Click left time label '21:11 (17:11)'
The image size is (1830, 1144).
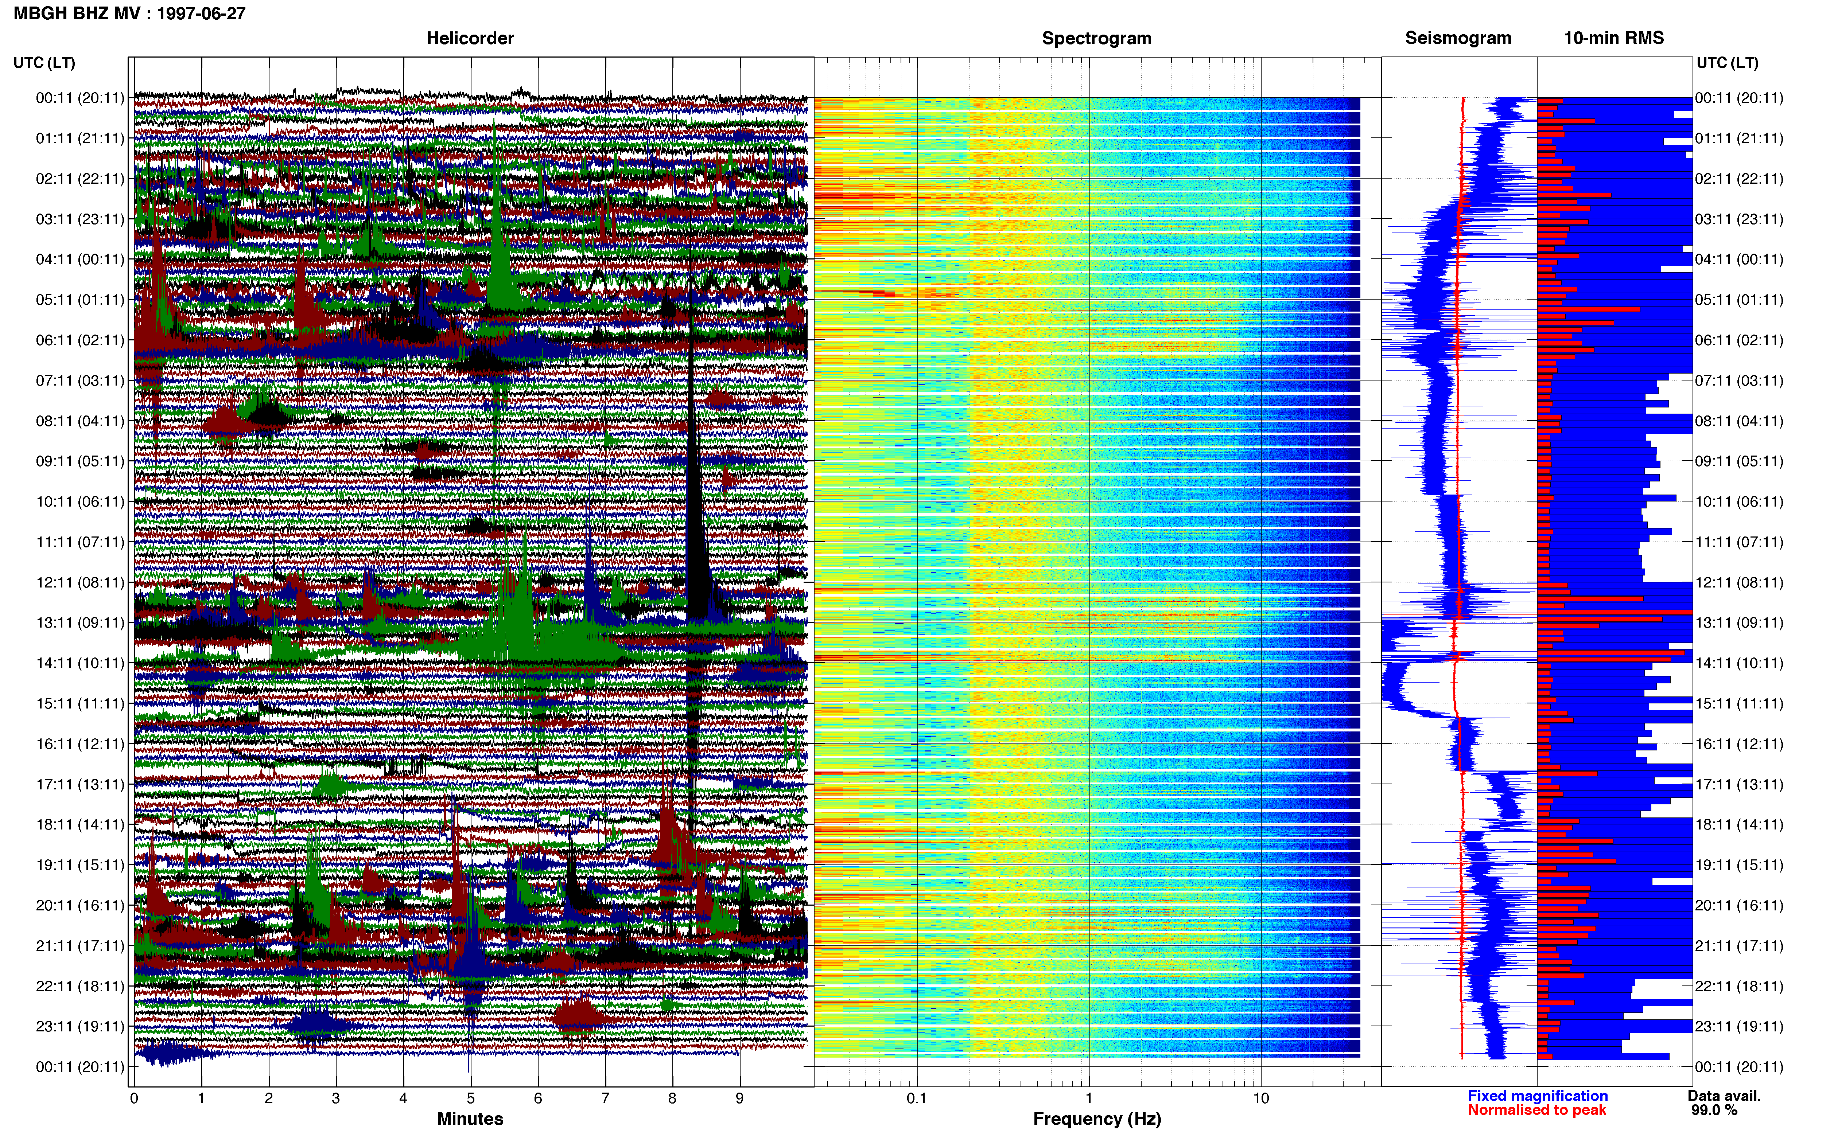pos(79,946)
